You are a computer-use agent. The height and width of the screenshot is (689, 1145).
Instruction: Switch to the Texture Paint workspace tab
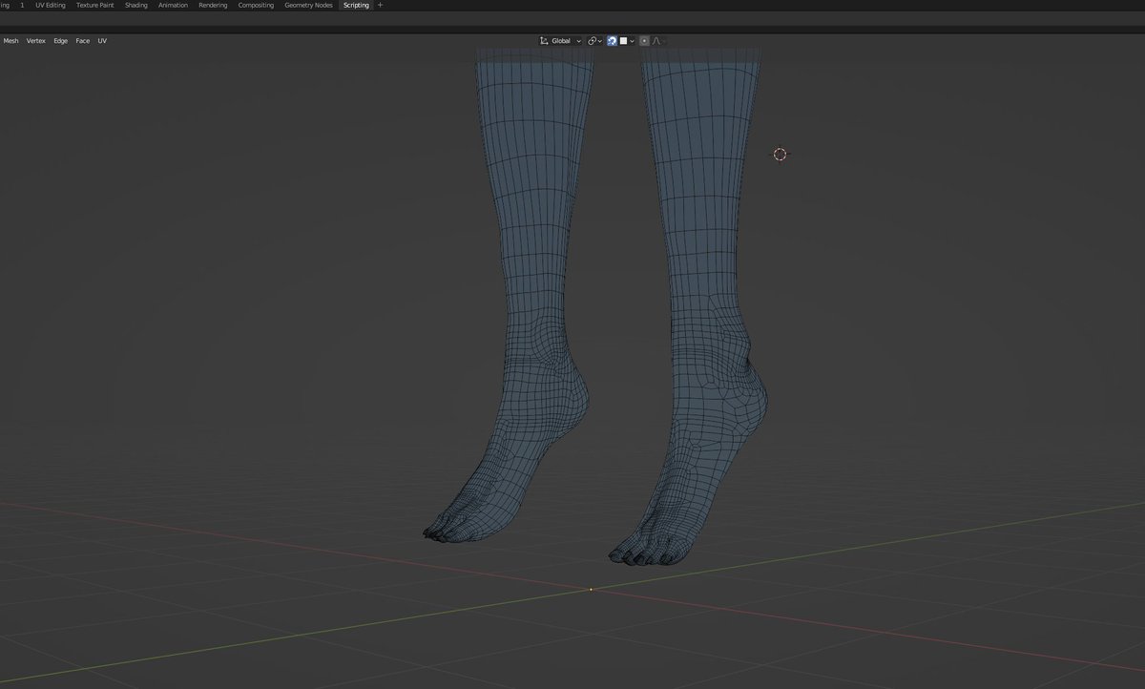click(x=95, y=5)
